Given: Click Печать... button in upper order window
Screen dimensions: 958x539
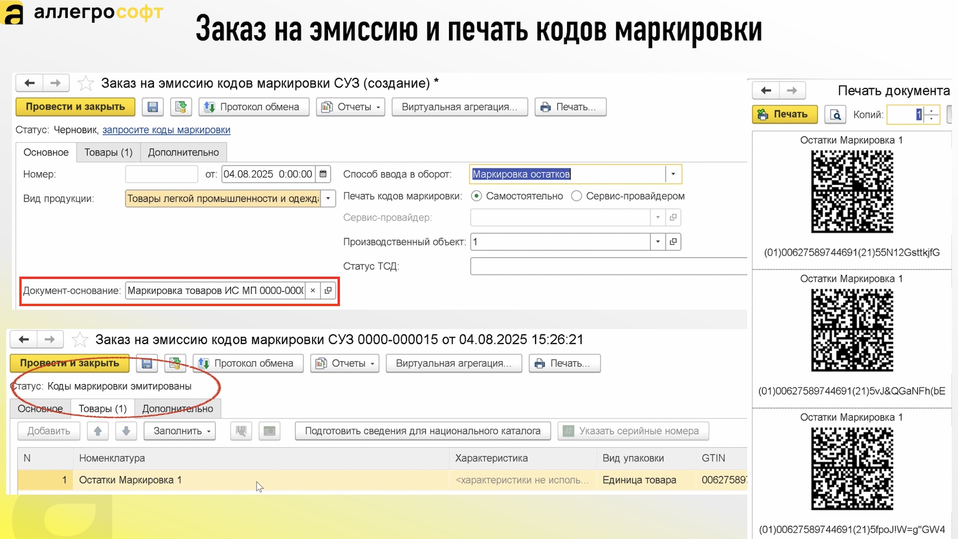Looking at the screenshot, I should (x=570, y=107).
